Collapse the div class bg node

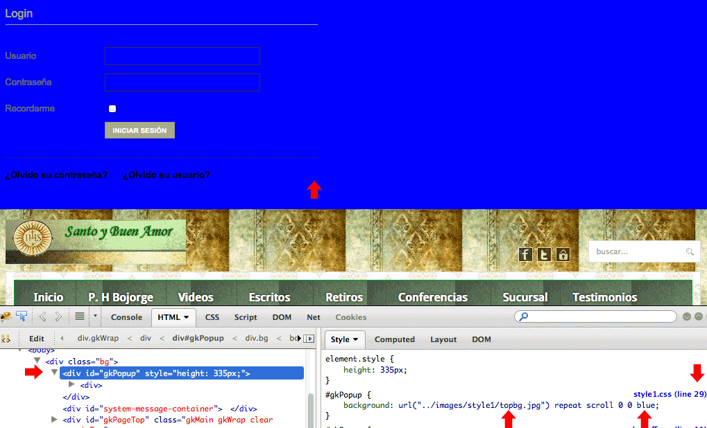[x=37, y=361]
